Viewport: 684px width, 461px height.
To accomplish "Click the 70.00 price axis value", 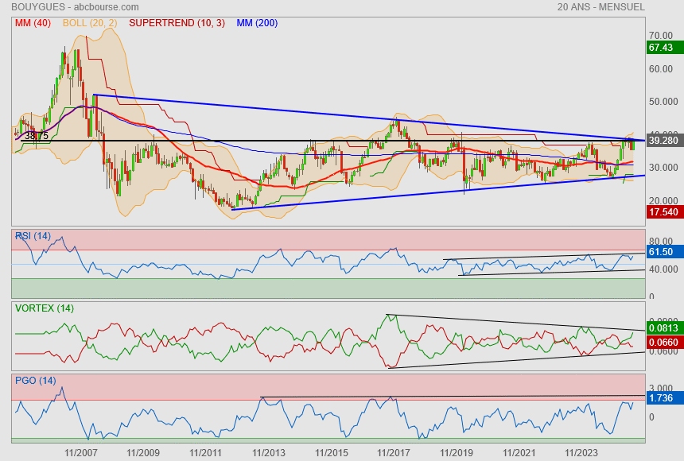I will [661, 35].
